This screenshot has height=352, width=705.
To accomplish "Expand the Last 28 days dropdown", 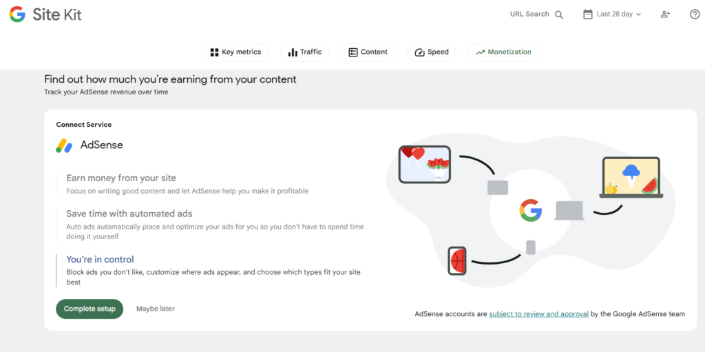I will pos(618,14).
